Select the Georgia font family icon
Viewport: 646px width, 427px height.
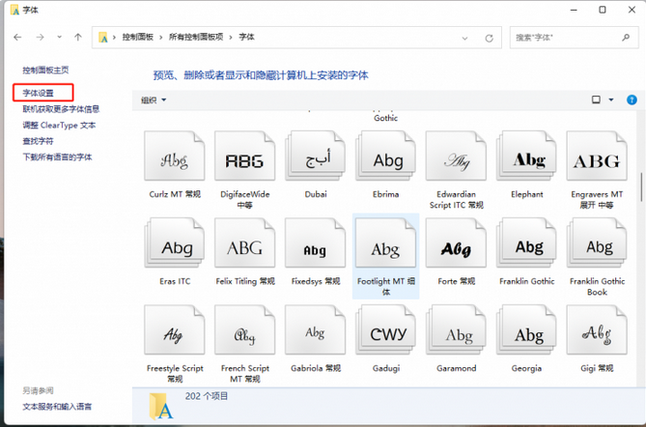tap(526, 329)
